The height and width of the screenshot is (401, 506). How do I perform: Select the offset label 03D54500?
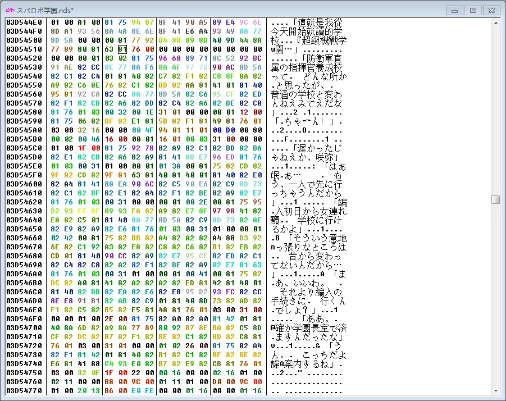click(x=24, y=40)
